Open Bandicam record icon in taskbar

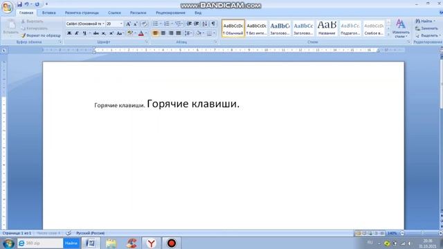[x=171, y=243]
